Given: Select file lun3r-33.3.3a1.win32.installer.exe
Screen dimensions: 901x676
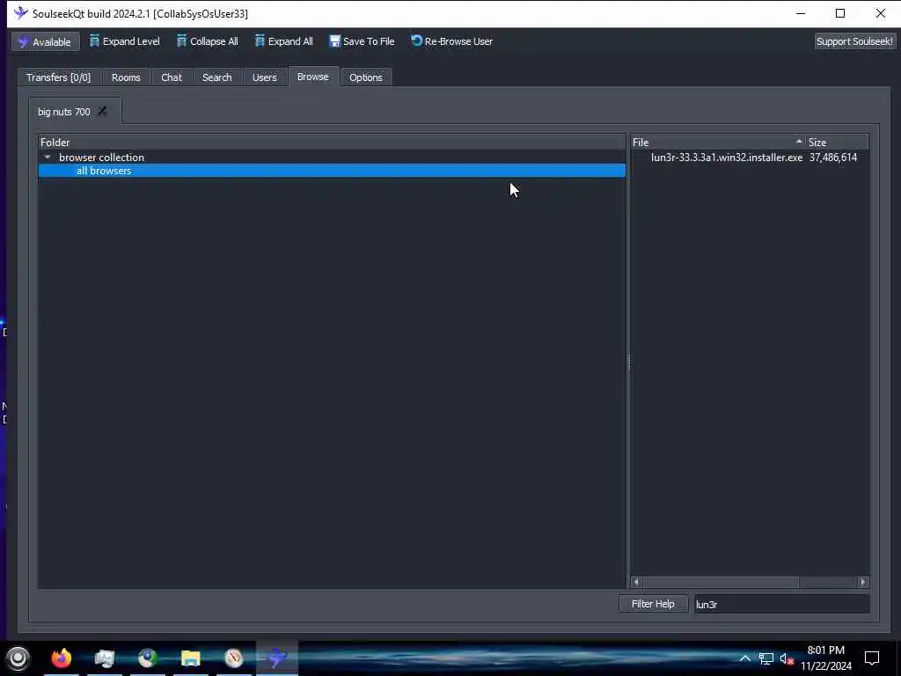Looking at the screenshot, I should pos(727,157).
